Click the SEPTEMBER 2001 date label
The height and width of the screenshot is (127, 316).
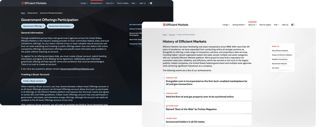(x=172, y=106)
